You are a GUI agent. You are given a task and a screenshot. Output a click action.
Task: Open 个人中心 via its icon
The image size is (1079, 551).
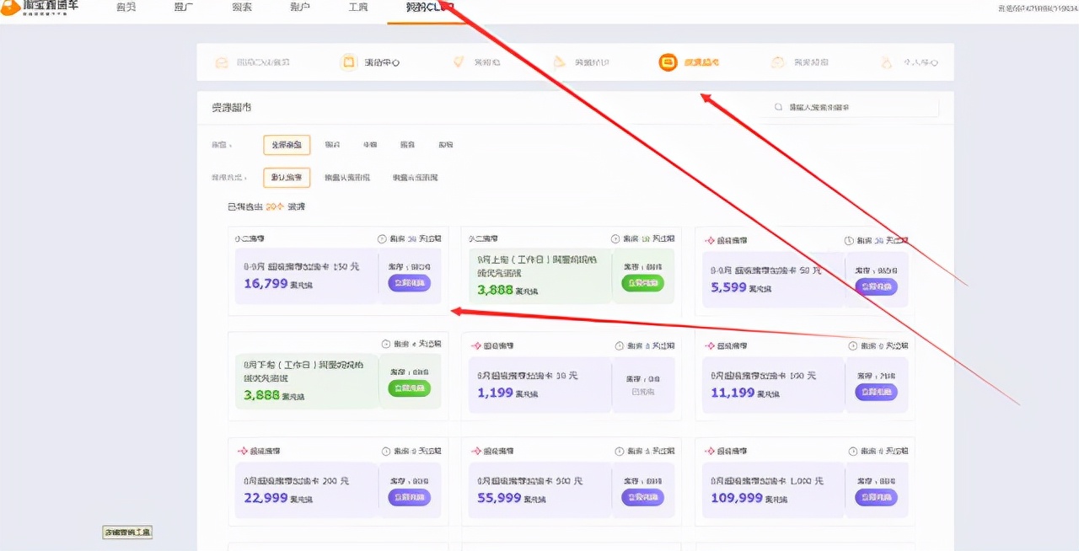[x=886, y=62]
